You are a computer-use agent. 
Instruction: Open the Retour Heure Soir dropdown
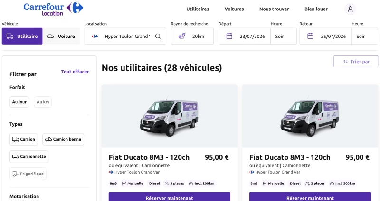(365, 37)
